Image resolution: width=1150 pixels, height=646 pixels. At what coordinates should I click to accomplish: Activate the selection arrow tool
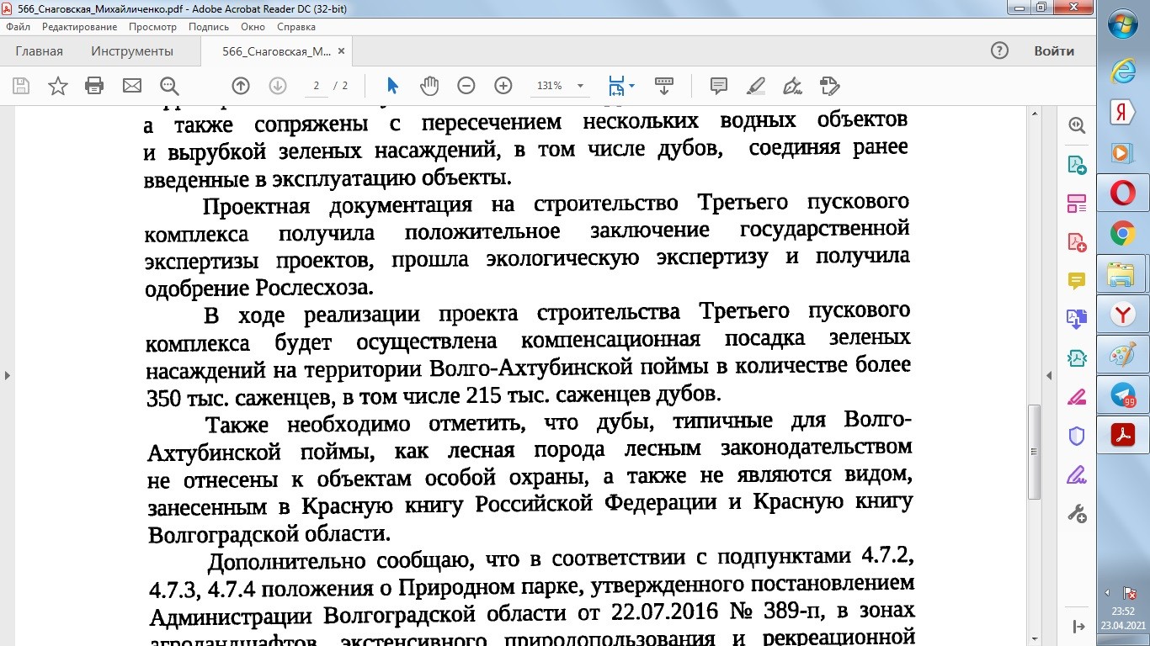pos(392,86)
